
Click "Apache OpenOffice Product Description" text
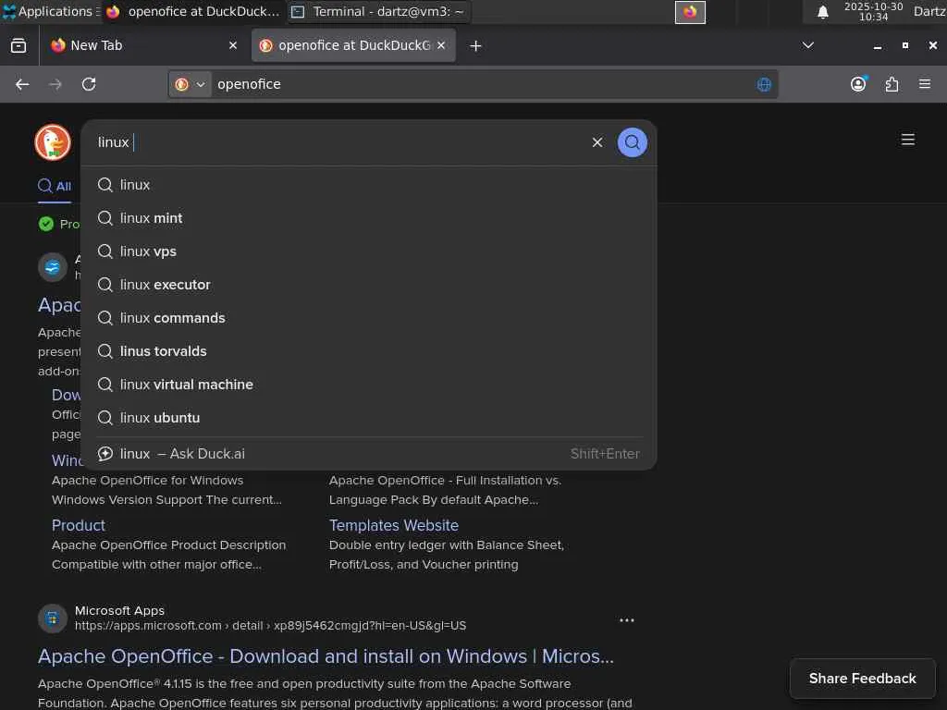coord(168,545)
